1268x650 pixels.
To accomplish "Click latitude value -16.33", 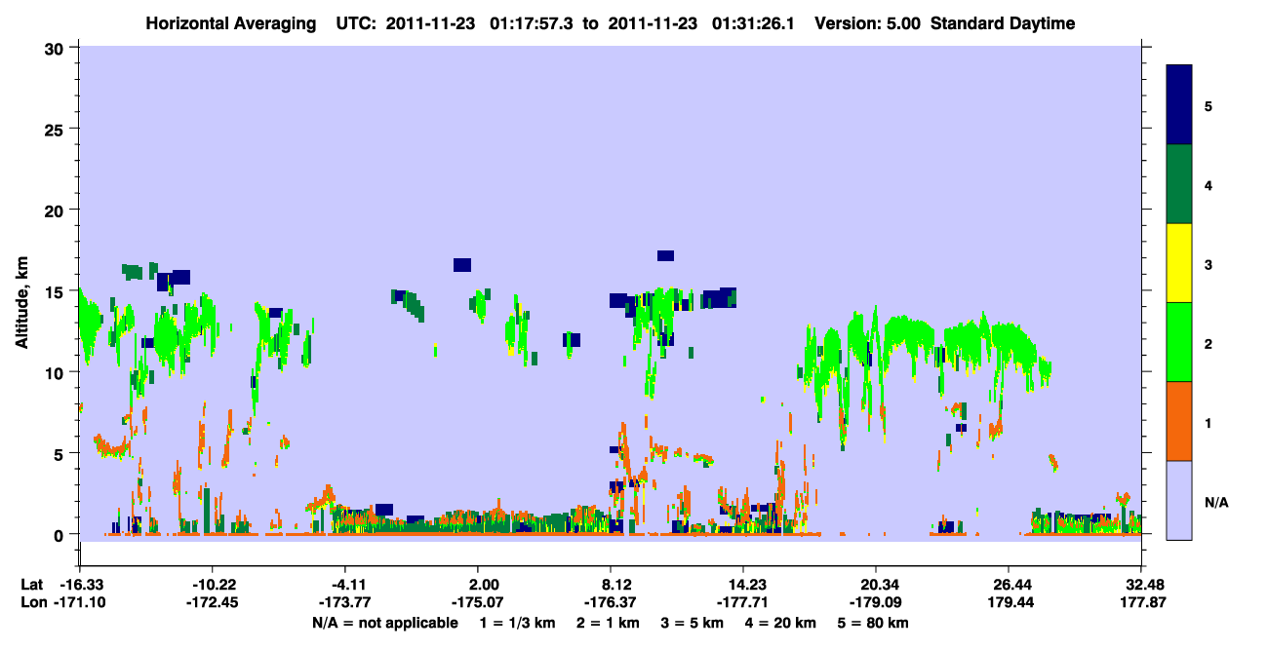I will click(x=79, y=585).
